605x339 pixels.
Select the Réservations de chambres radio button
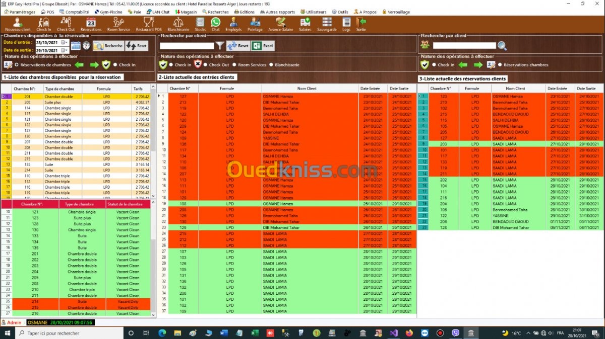tap(17, 65)
